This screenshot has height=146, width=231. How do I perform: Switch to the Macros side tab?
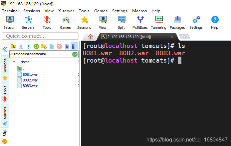pos(5,116)
